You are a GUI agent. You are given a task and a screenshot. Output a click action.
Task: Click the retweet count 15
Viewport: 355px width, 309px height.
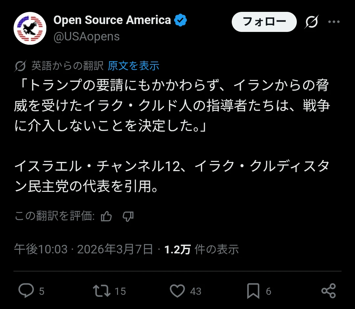coord(120,291)
